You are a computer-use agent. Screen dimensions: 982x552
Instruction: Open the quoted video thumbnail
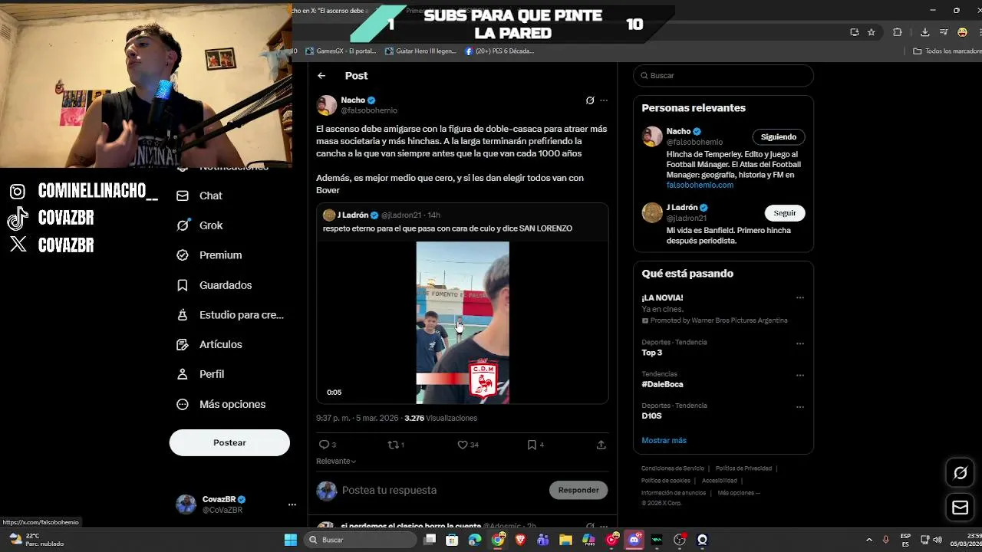click(463, 323)
